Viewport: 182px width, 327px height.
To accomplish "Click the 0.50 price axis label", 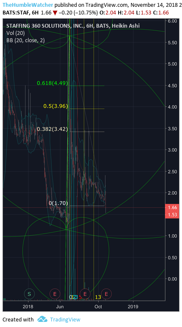I will pos(172,258).
